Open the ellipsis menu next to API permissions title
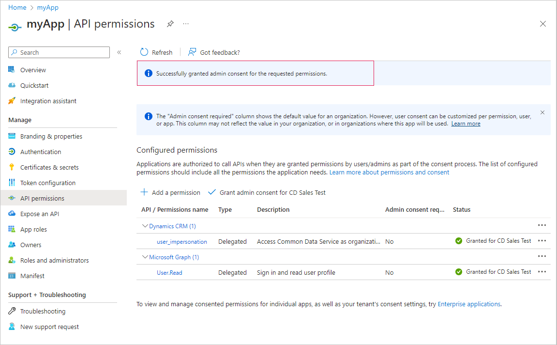The width and height of the screenshot is (557, 345). pyautogui.click(x=186, y=23)
